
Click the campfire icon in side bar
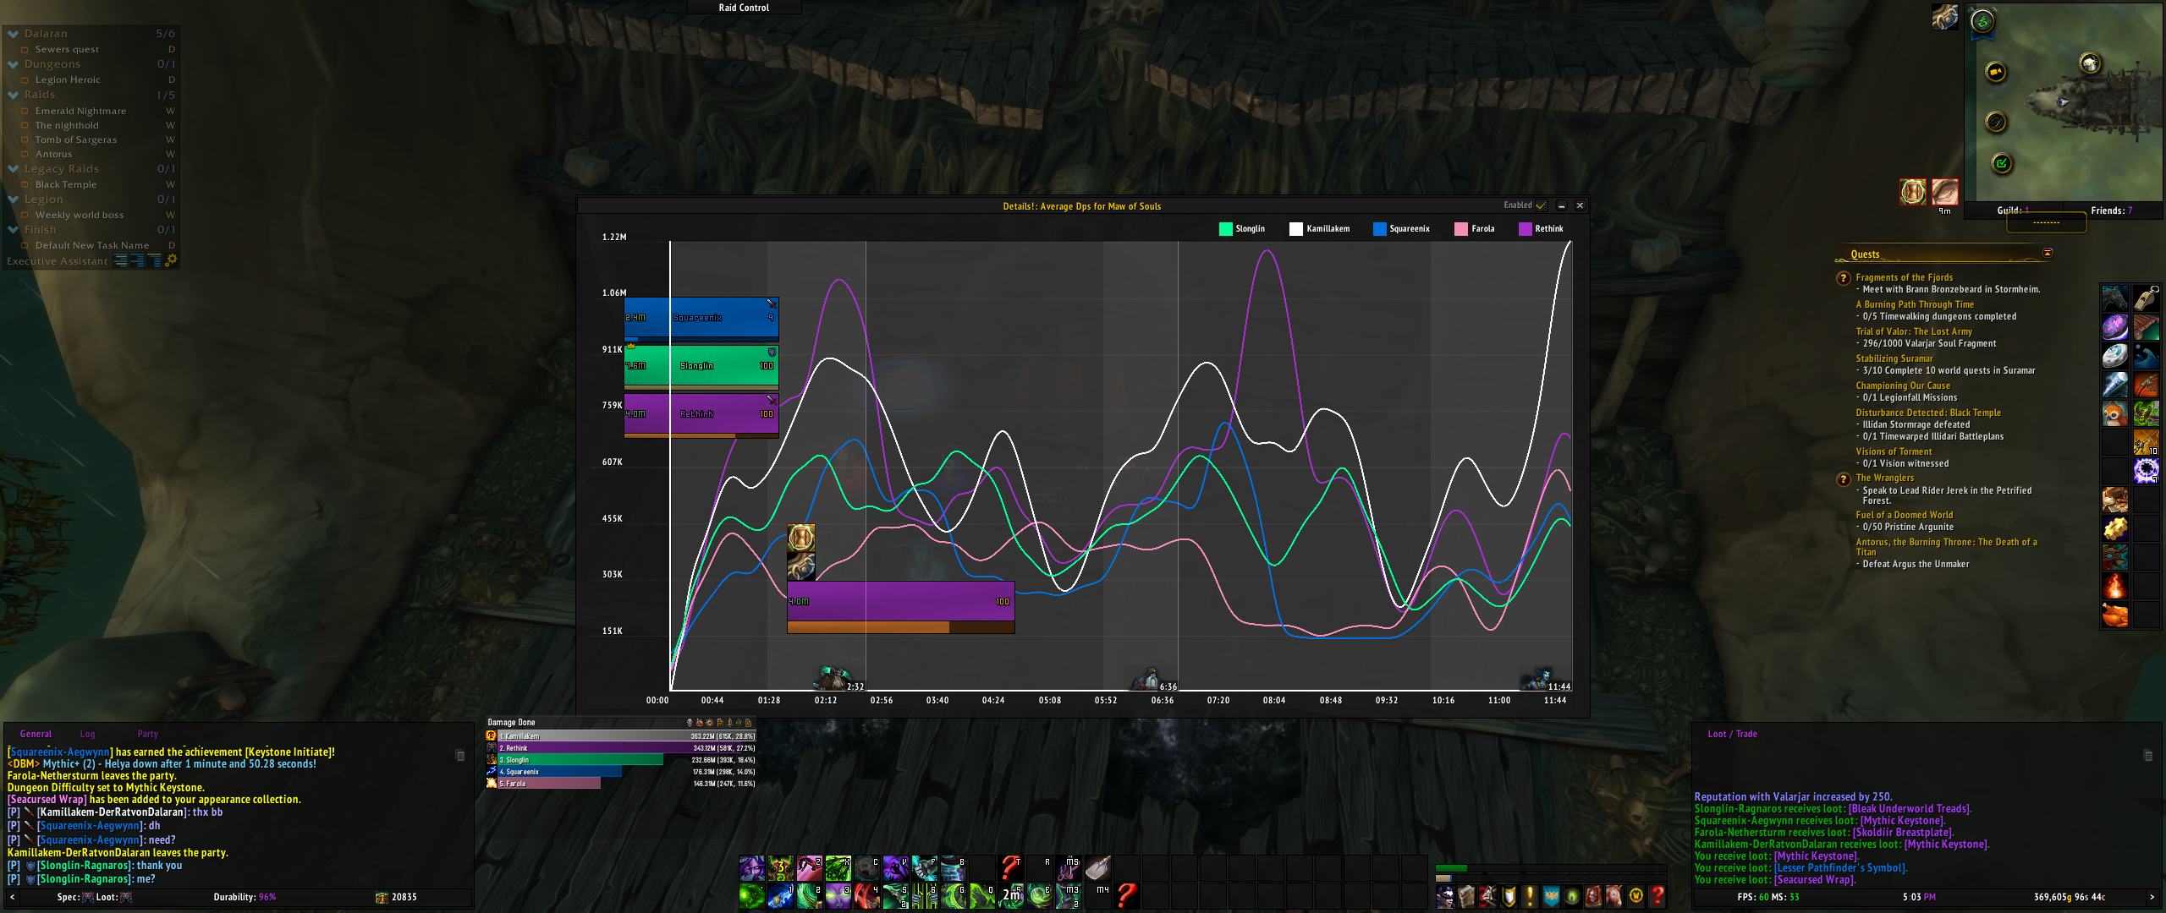(x=2115, y=586)
